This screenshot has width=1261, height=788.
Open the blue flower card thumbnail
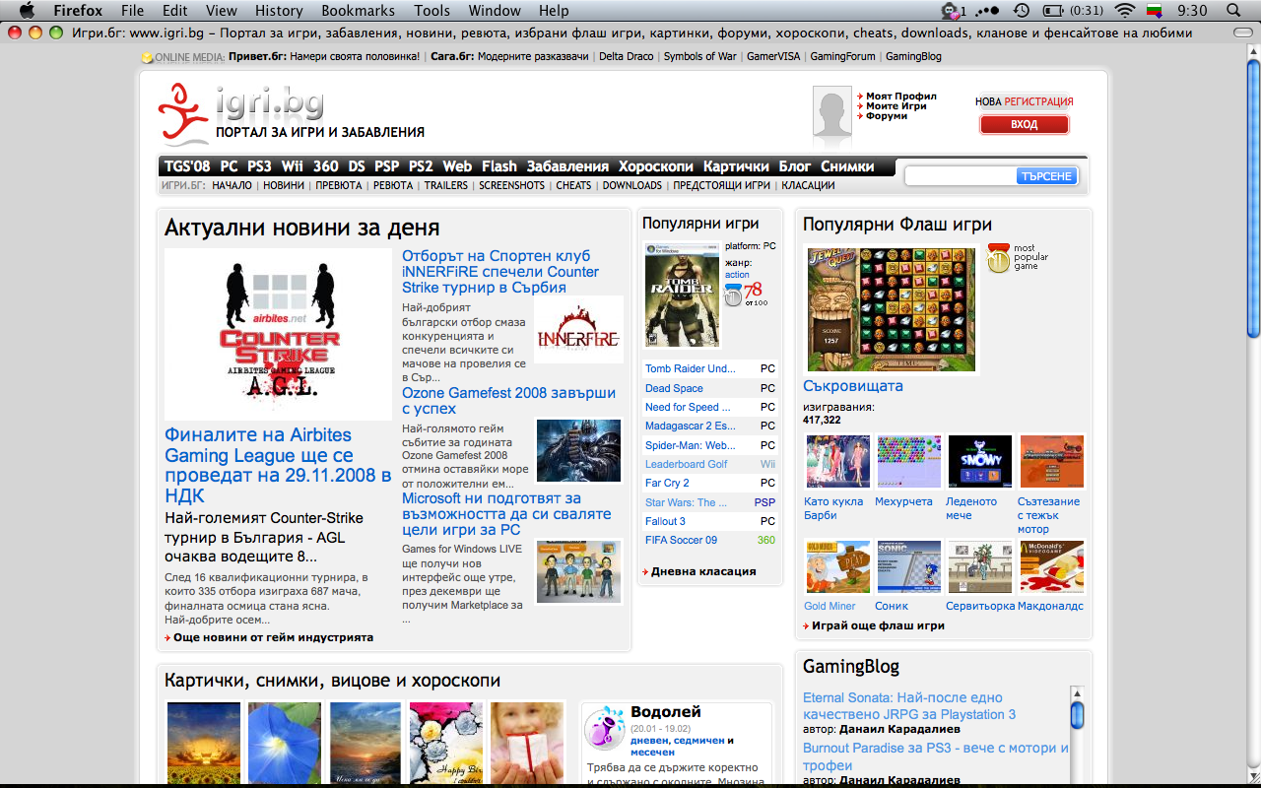tap(284, 743)
